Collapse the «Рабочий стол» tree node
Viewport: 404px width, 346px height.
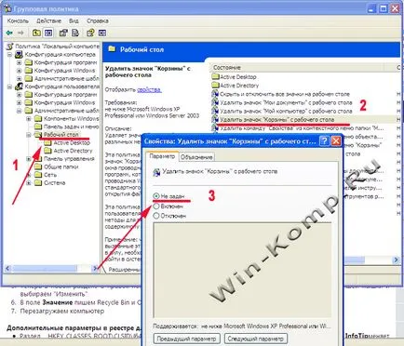29,135
